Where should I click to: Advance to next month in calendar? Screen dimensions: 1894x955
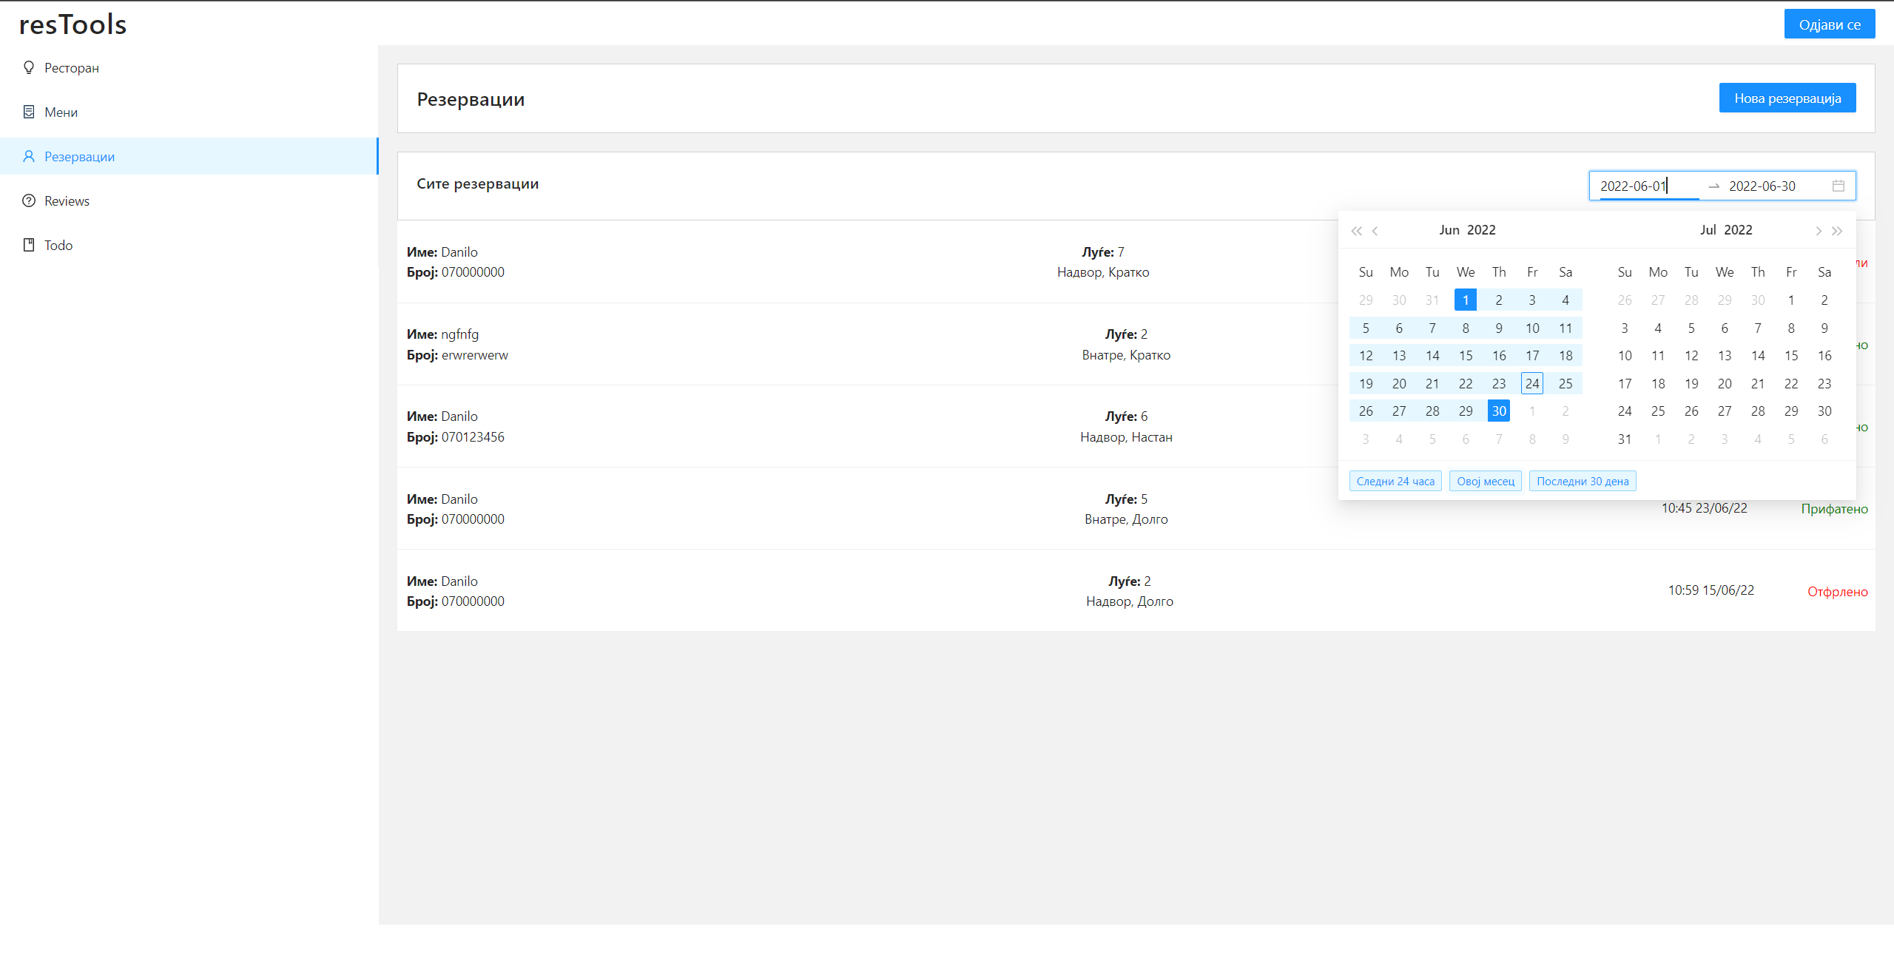pyautogui.click(x=1818, y=231)
